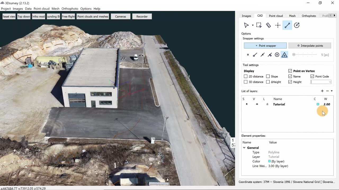This screenshot has height=190, width=339.
Task: Activate the Point snapper mode
Action: tap(265, 46)
